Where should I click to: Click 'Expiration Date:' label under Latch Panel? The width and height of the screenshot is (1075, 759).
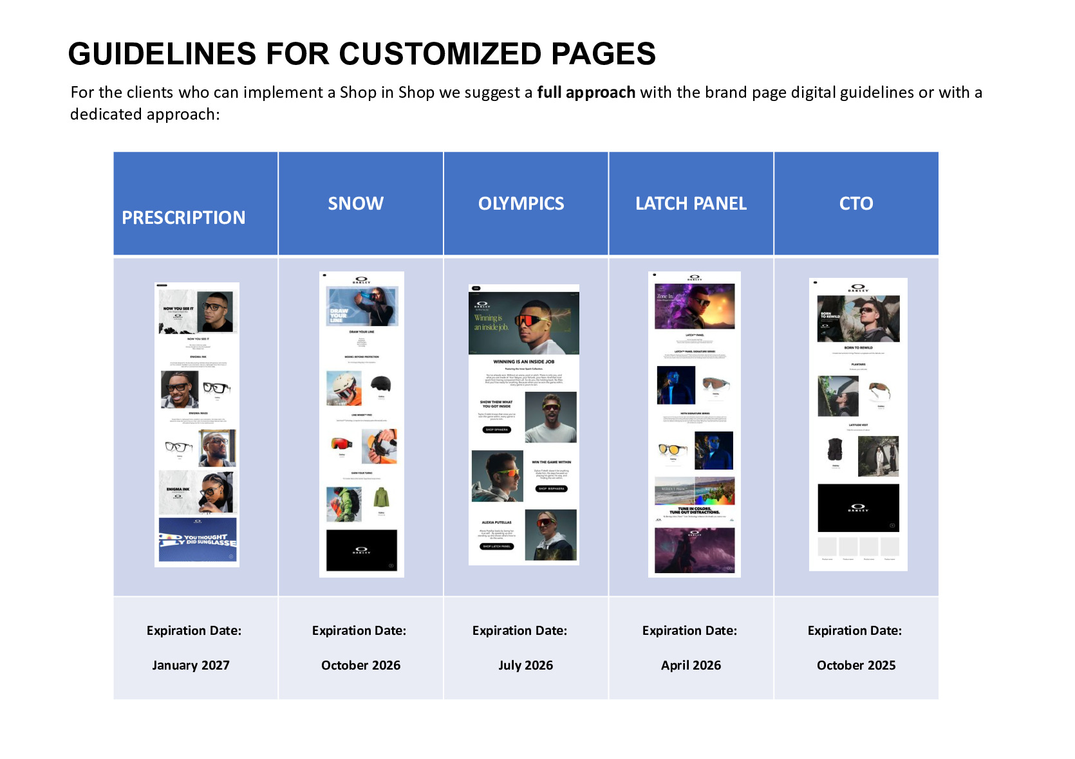(689, 630)
